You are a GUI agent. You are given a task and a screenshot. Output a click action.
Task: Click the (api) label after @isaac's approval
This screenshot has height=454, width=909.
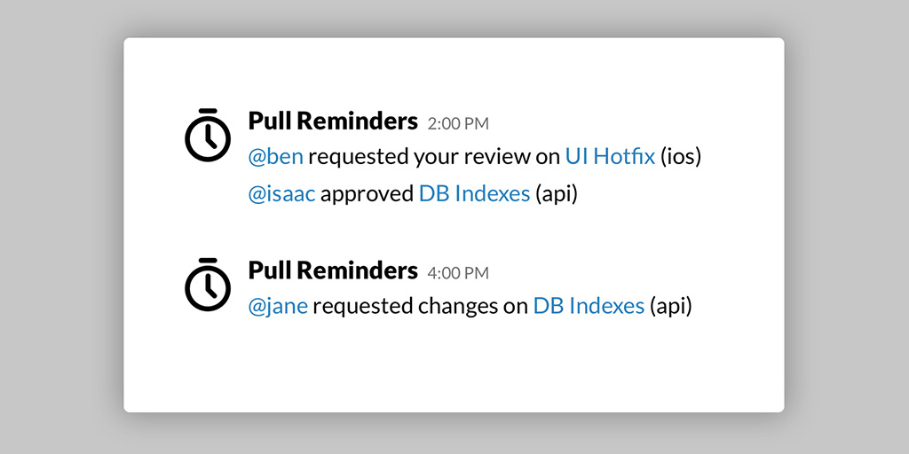coord(557,193)
